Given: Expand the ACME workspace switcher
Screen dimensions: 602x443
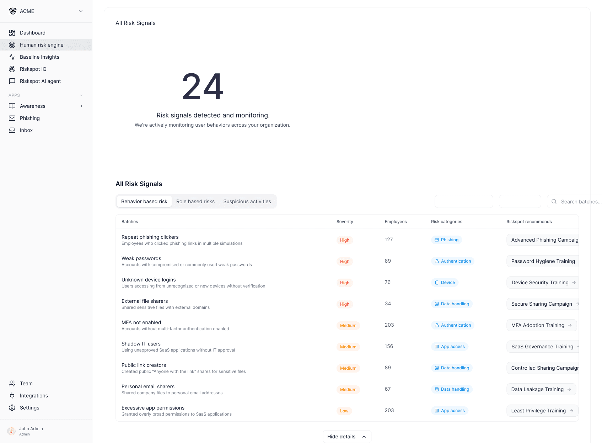Looking at the screenshot, I should [81, 11].
